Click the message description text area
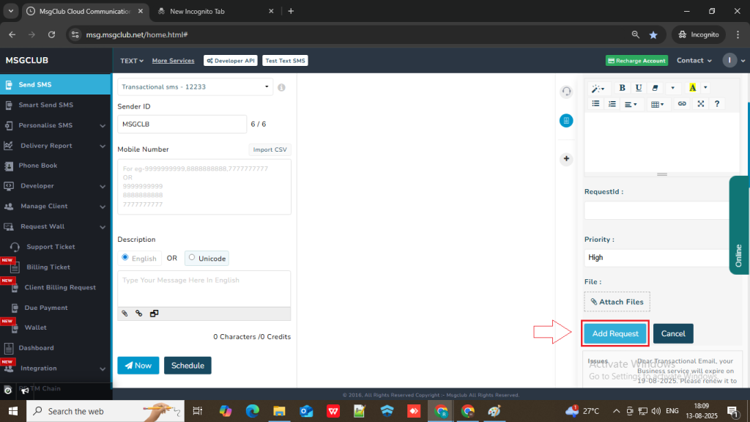The image size is (750, 422). pyautogui.click(x=204, y=289)
